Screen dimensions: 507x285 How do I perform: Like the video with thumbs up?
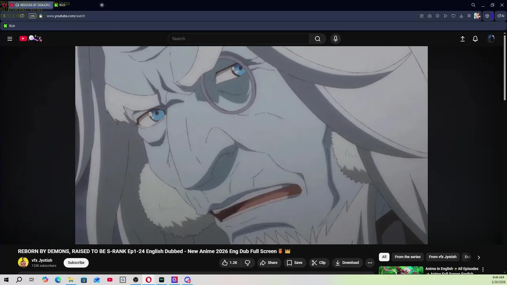pyautogui.click(x=230, y=263)
